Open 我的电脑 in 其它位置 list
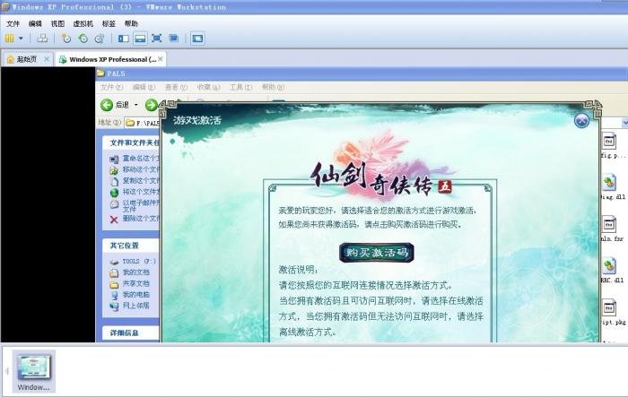This screenshot has height=397, width=628. point(129,295)
